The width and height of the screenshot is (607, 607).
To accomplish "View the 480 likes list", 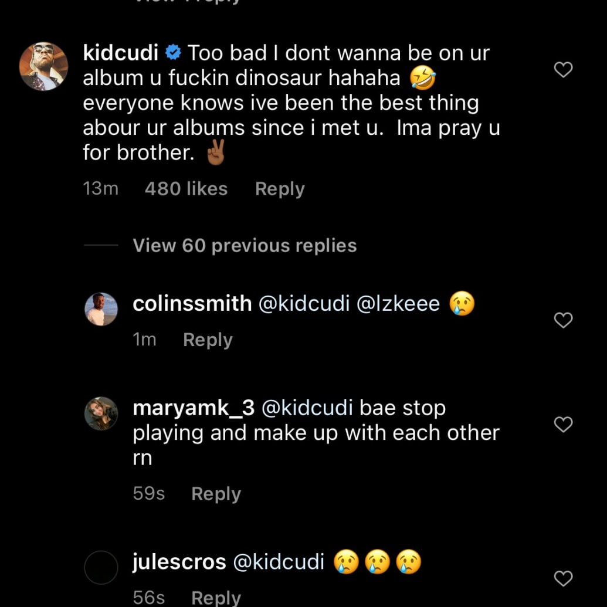I will [x=186, y=189].
